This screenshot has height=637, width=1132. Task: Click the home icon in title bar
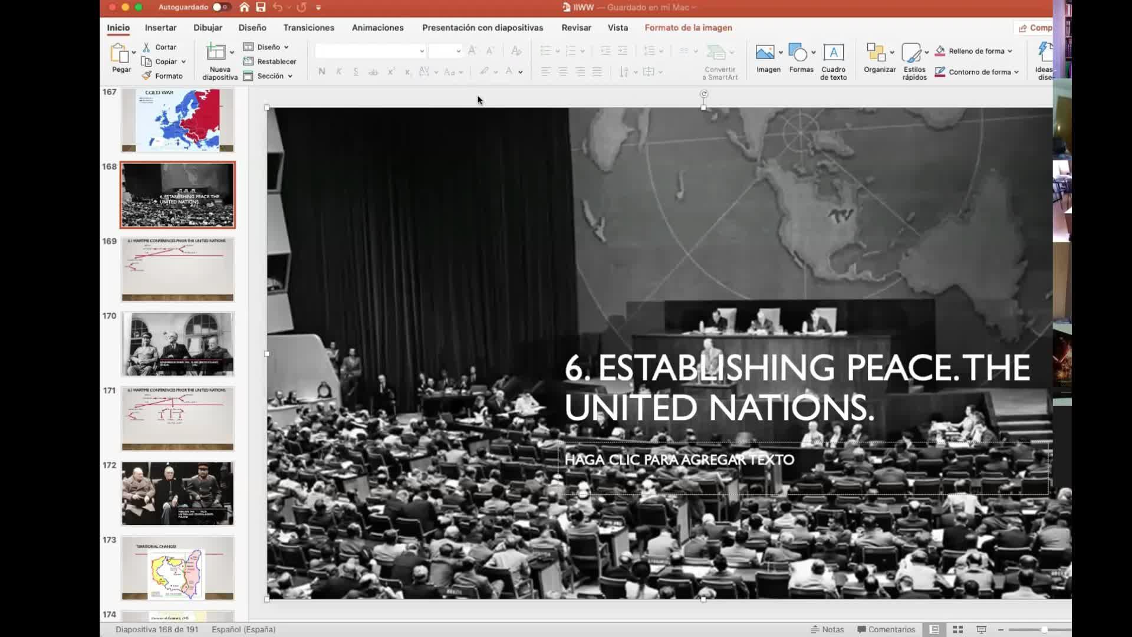click(244, 7)
